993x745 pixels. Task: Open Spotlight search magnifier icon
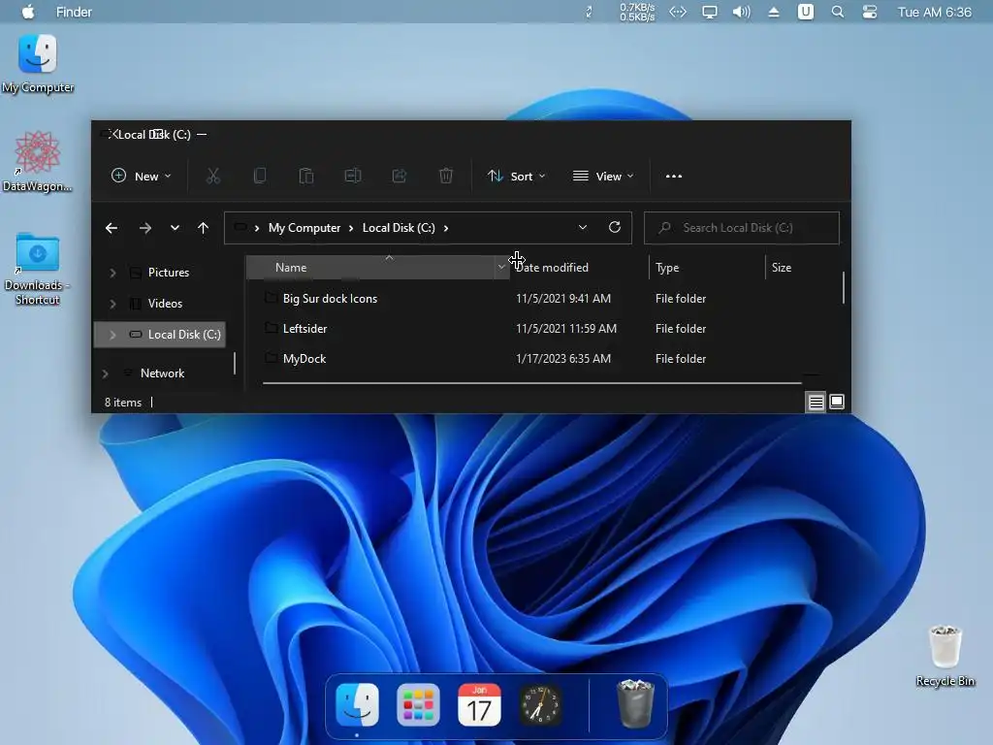point(837,12)
